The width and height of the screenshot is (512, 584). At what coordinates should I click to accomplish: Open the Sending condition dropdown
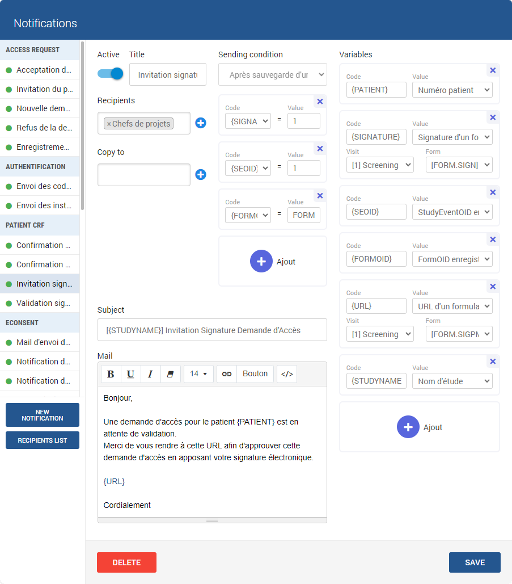(273, 74)
